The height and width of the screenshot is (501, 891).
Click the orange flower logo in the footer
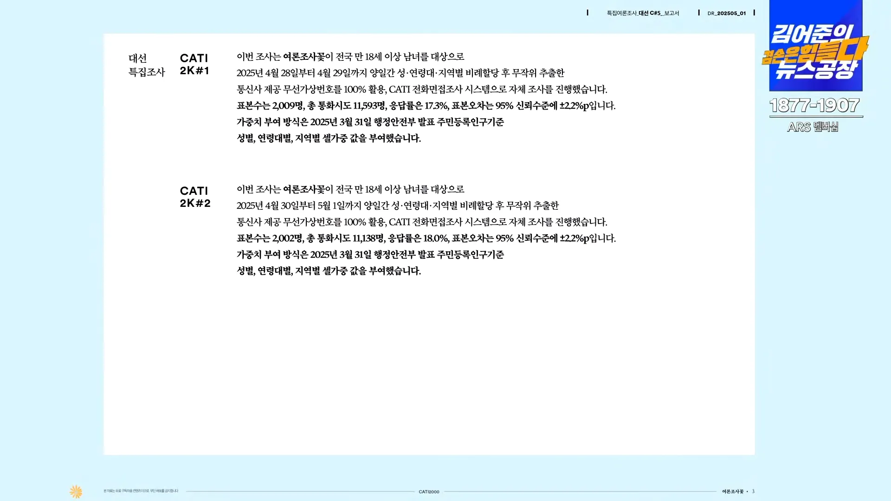tap(76, 491)
